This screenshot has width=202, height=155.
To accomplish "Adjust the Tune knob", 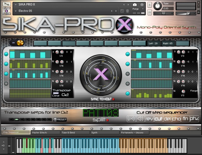I will (158, 5).
